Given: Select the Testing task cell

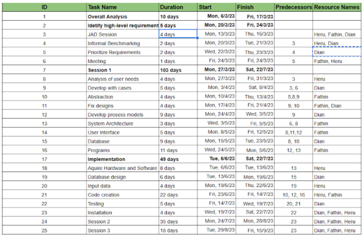Looking at the screenshot, I should tap(123, 204).
